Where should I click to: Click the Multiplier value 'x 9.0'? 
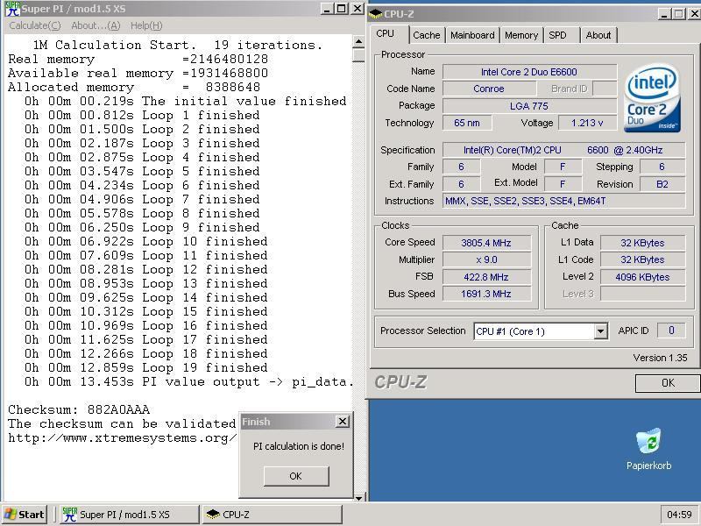(x=486, y=259)
